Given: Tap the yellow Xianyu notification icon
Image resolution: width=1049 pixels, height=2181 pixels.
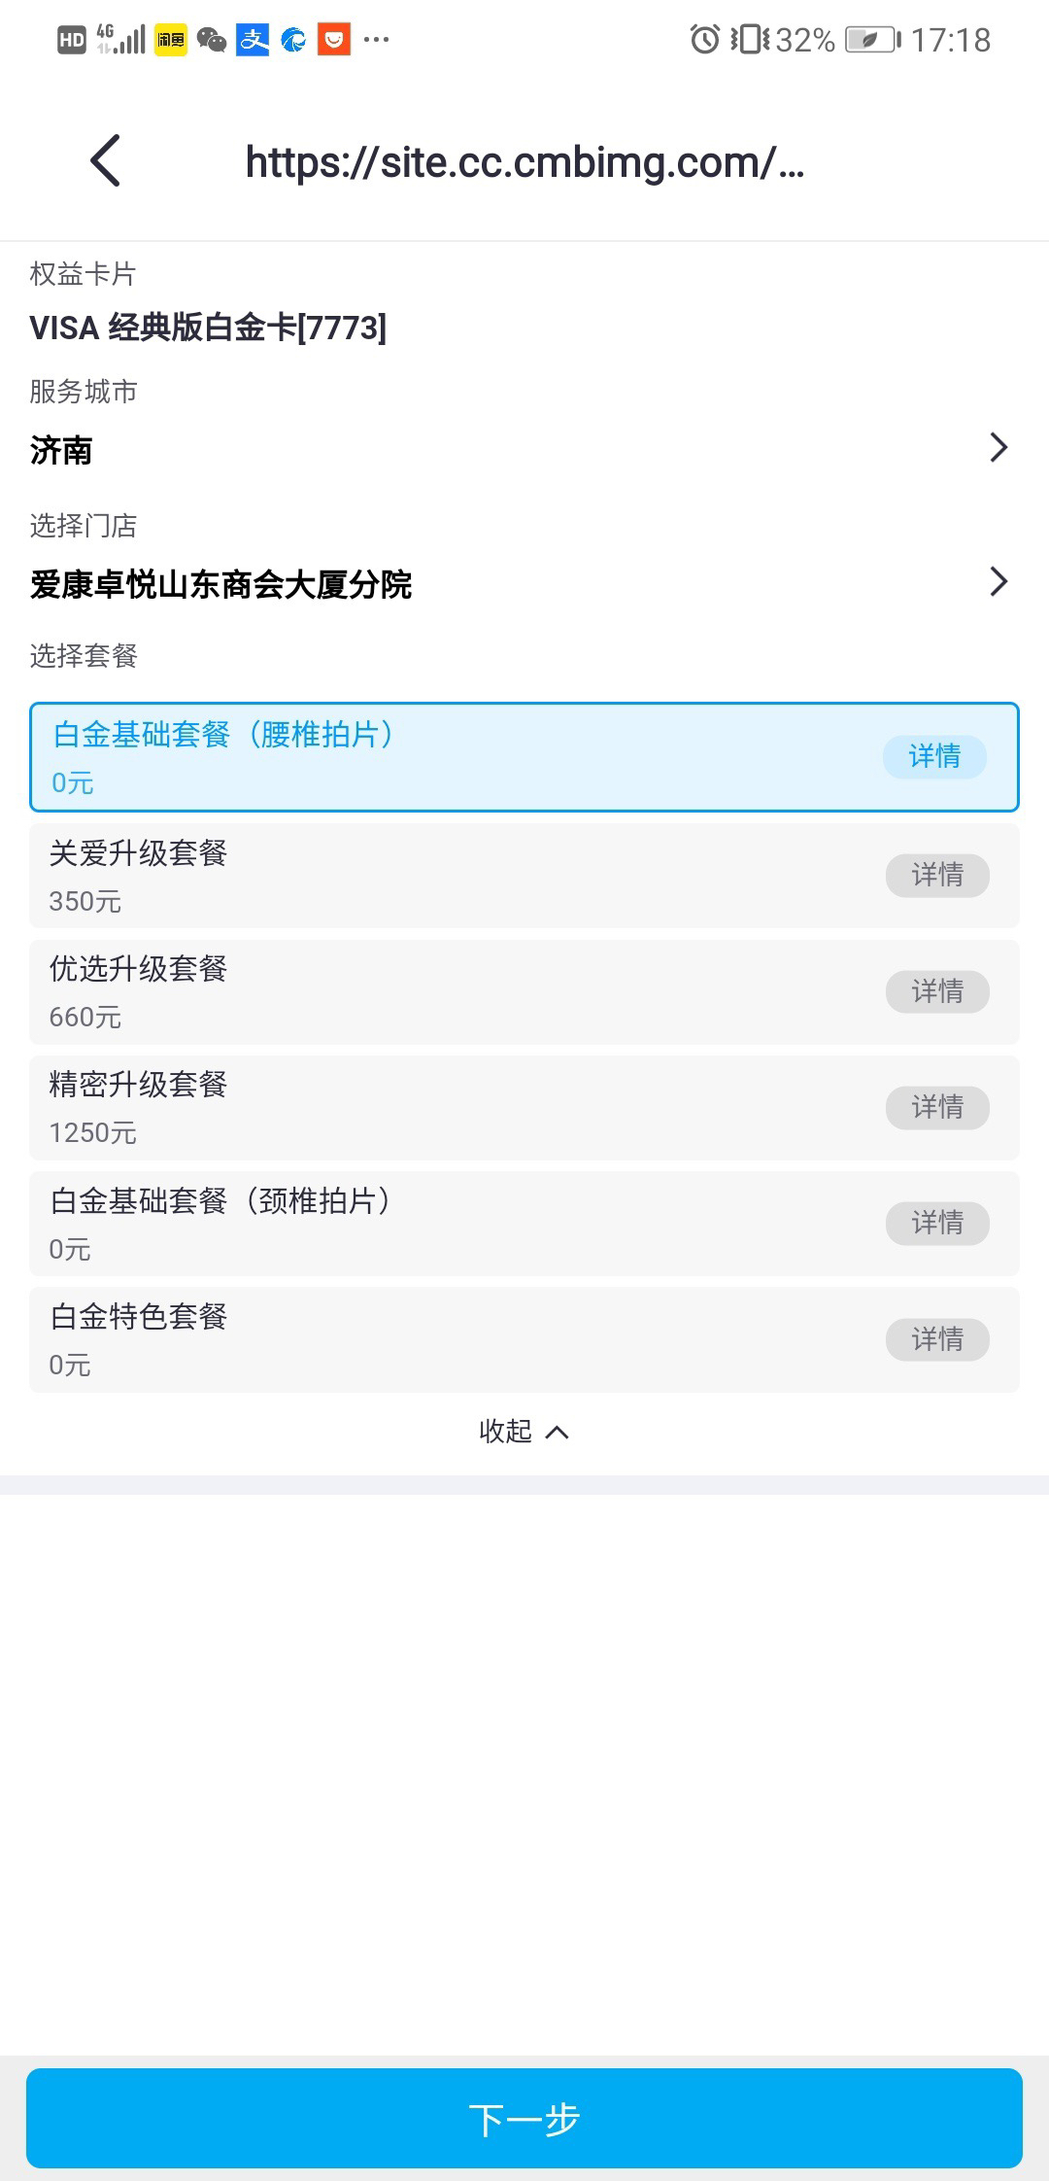Looking at the screenshot, I should (170, 40).
